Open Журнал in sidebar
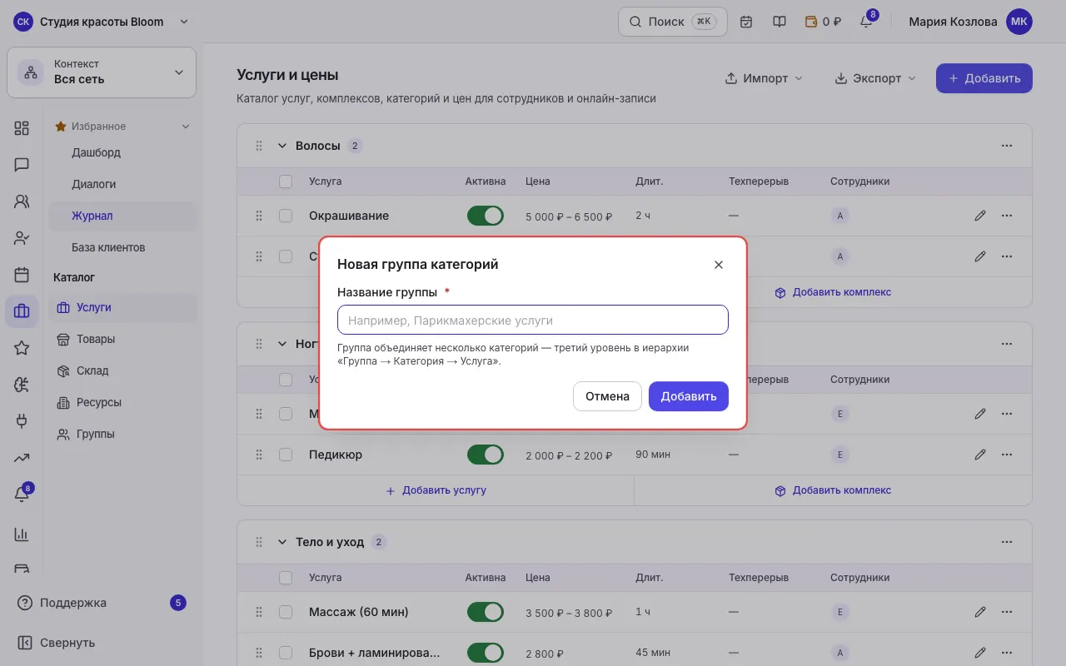Image resolution: width=1066 pixels, height=666 pixels. pyautogui.click(x=122, y=216)
